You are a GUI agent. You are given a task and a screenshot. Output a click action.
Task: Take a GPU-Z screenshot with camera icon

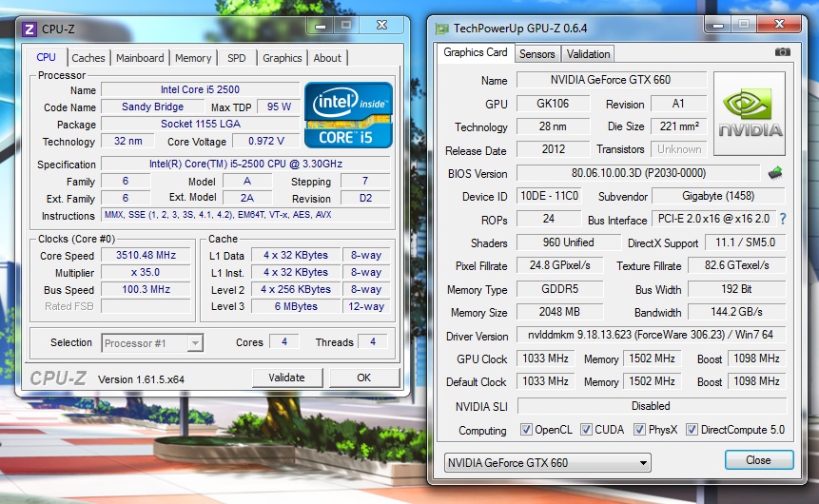tap(783, 51)
